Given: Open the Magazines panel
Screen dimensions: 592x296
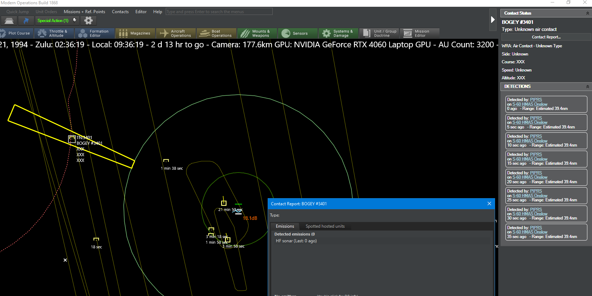Looking at the screenshot, I should pos(135,33).
